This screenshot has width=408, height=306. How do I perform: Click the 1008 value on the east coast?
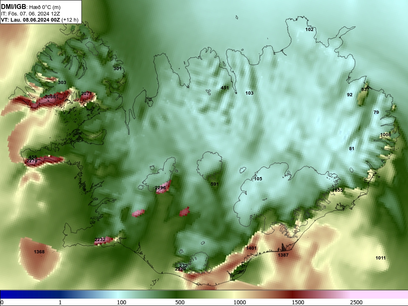386,135
